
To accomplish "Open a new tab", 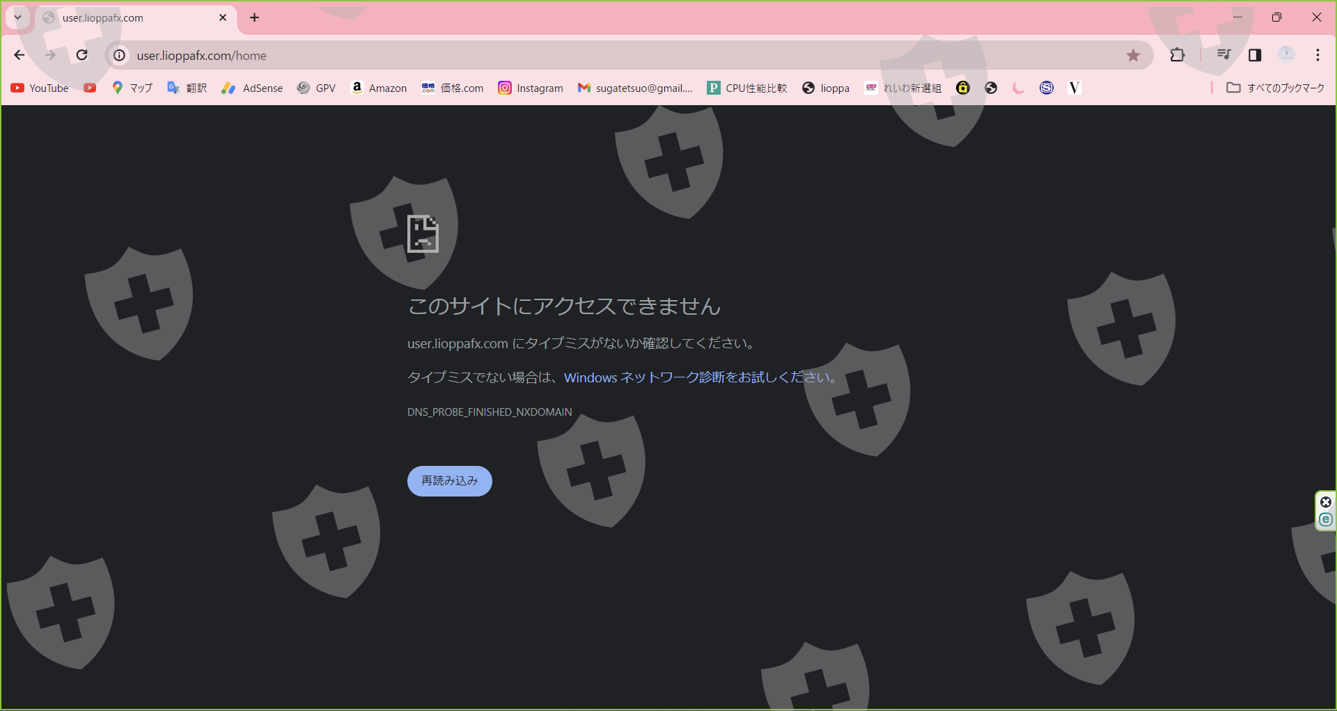I will tap(255, 17).
